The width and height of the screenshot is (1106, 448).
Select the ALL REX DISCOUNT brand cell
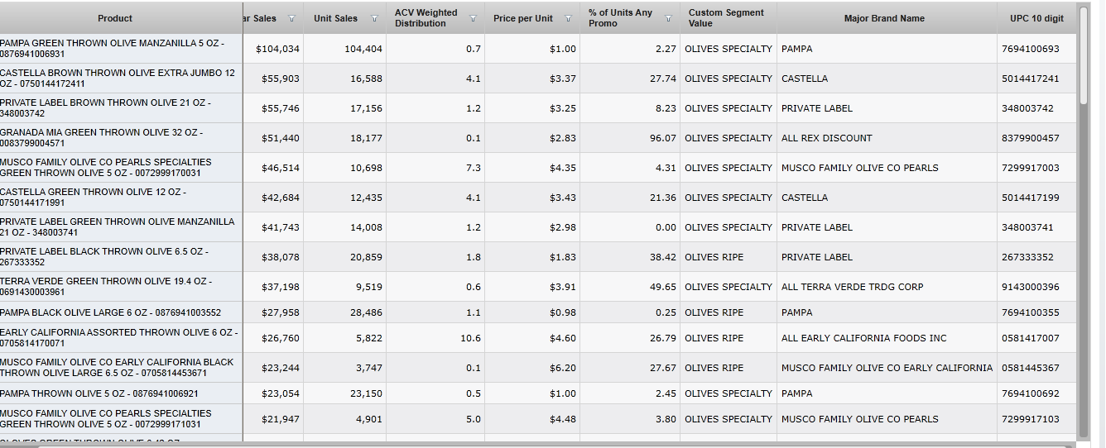pos(826,138)
